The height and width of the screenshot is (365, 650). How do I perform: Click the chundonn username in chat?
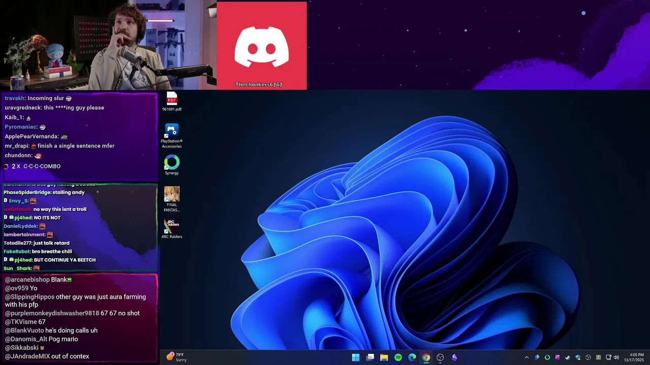pos(18,156)
